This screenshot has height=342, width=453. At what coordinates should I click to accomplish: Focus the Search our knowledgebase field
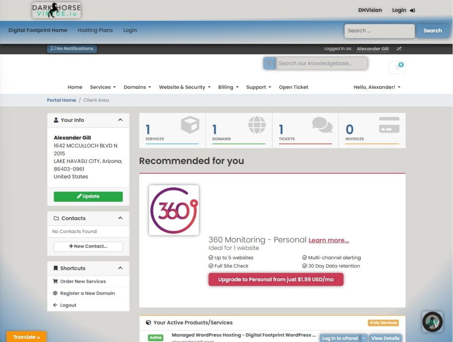[322, 63]
